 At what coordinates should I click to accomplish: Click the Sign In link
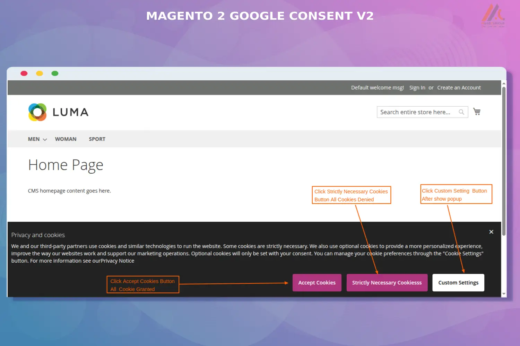[417, 88]
